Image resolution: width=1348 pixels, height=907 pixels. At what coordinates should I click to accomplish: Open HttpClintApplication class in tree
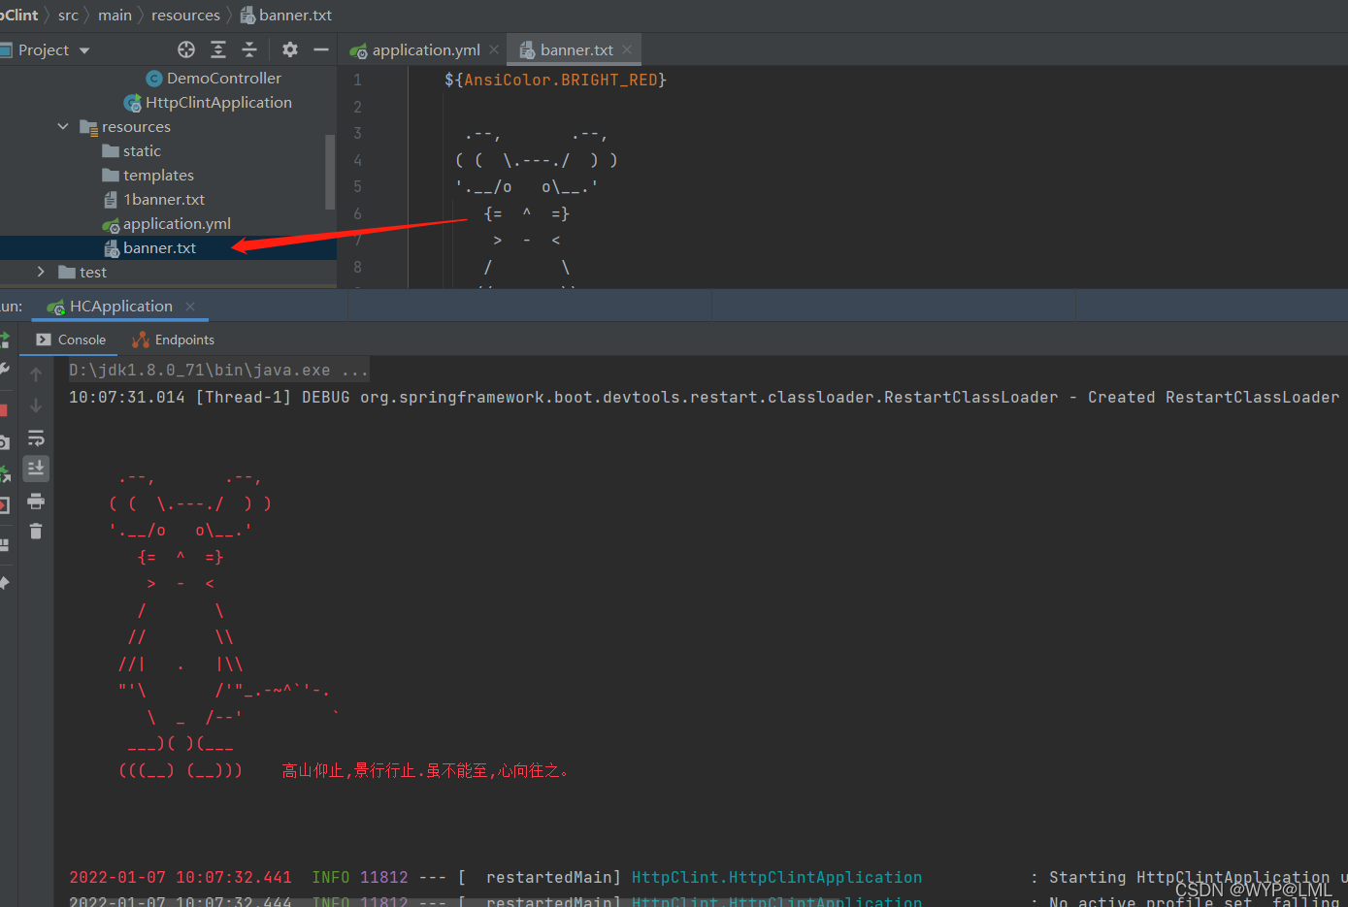[x=208, y=102]
